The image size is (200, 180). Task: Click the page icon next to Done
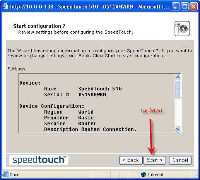(x=5, y=175)
